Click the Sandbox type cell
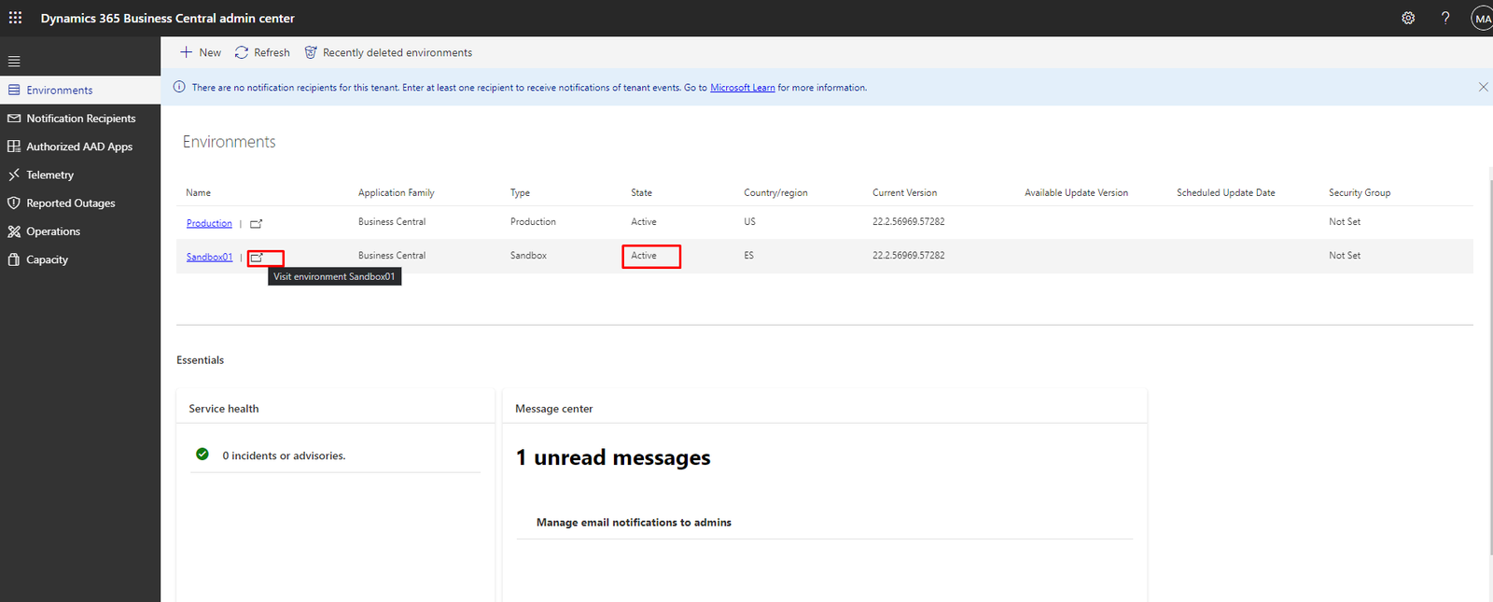Image resolution: width=1493 pixels, height=602 pixels. pos(528,256)
